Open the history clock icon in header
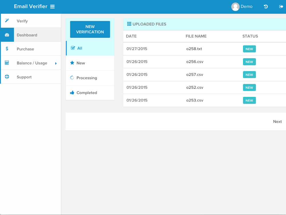 (x=266, y=7)
